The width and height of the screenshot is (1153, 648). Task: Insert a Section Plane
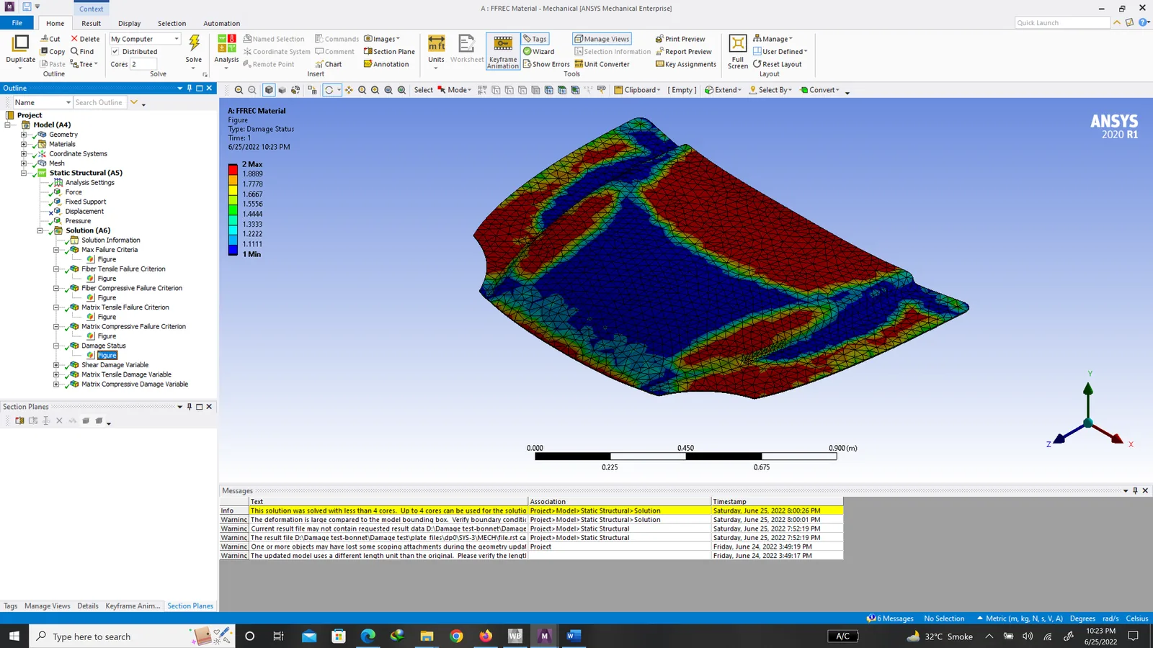point(389,51)
